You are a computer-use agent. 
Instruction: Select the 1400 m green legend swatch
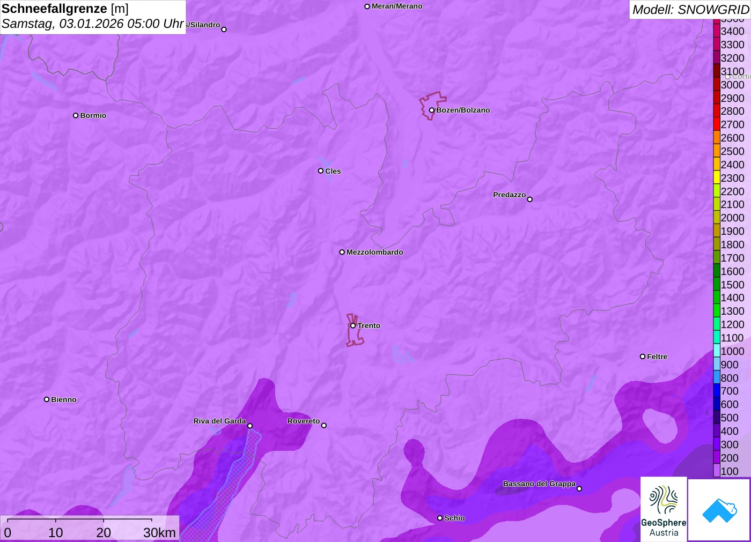click(717, 297)
